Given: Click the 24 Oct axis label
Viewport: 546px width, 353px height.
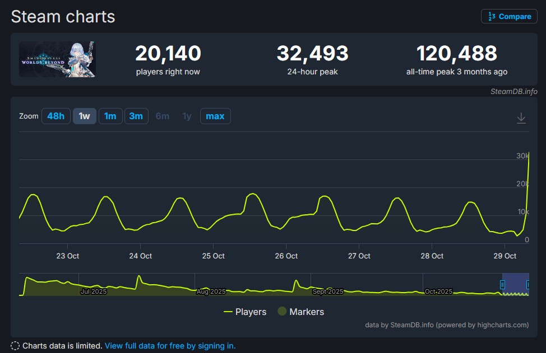Looking at the screenshot, I should tap(140, 256).
